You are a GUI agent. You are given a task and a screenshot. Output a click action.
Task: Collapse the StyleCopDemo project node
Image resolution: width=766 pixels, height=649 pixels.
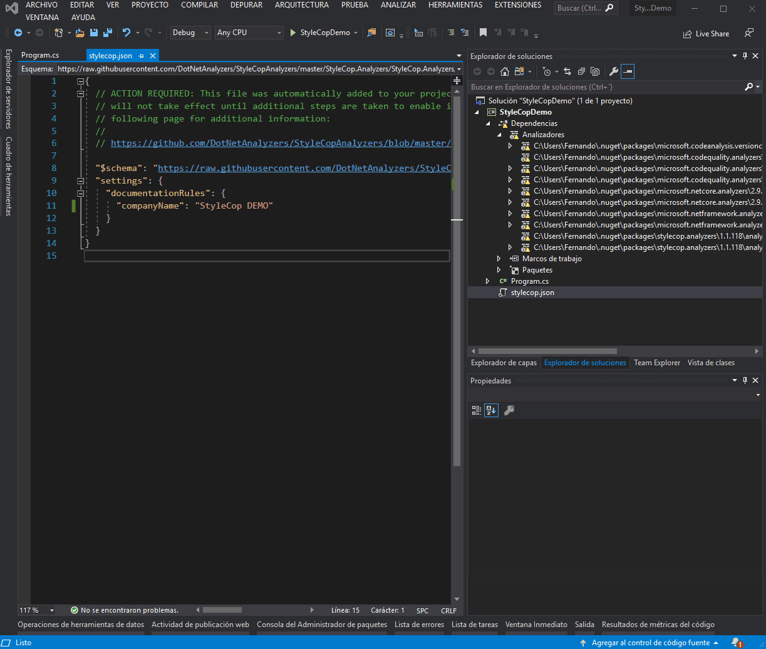(477, 112)
